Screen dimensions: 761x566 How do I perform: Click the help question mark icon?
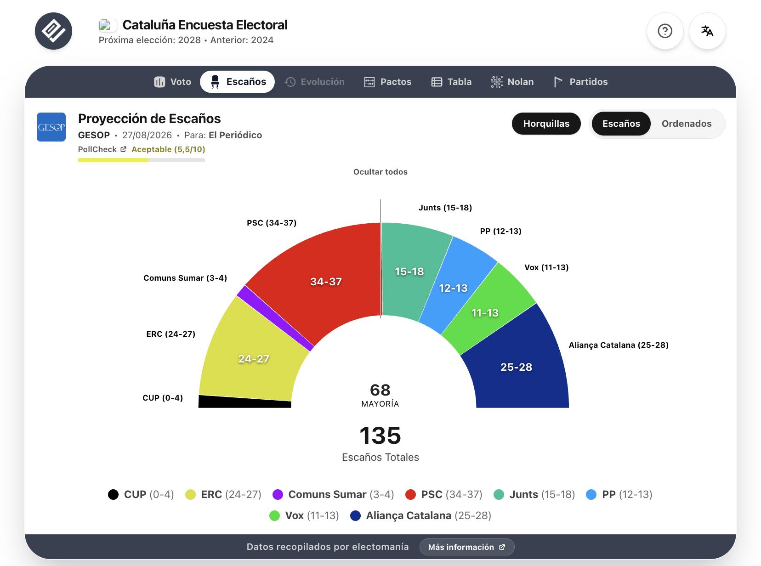click(x=665, y=31)
